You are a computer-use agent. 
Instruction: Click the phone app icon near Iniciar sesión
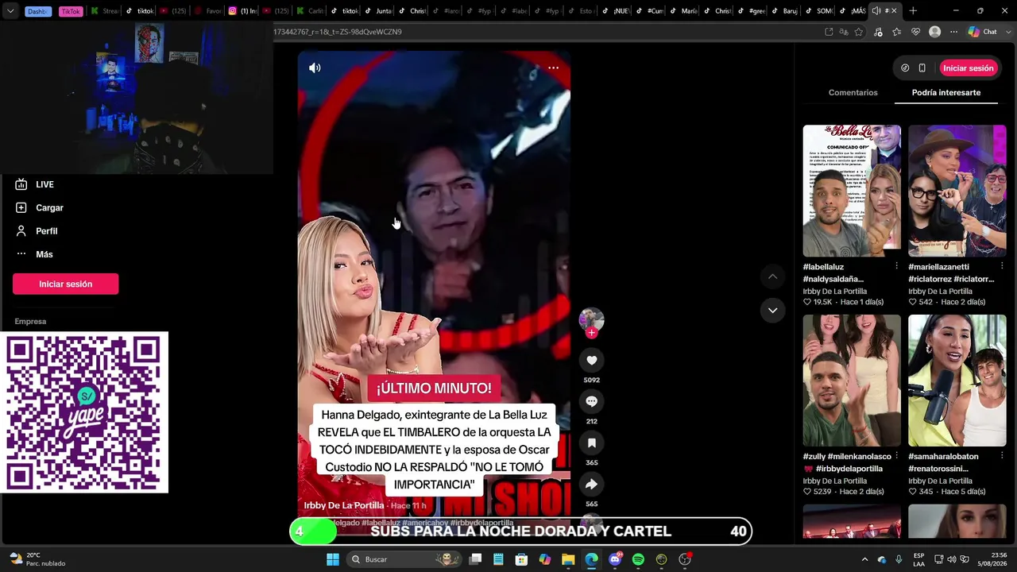pos(922,68)
